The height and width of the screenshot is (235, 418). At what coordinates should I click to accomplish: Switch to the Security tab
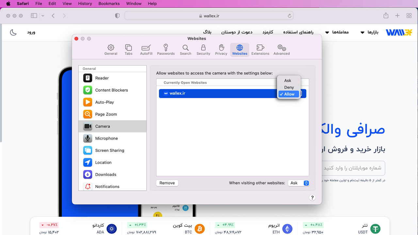pos(203,50)
